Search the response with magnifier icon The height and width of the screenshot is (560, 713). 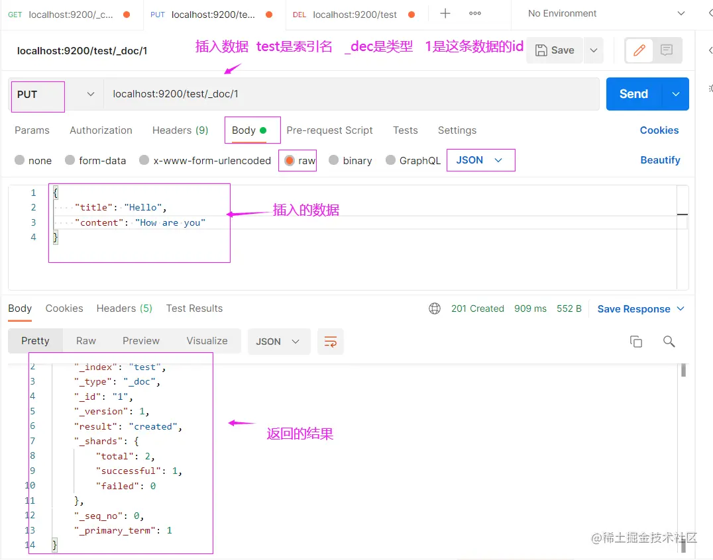(669, 341)
